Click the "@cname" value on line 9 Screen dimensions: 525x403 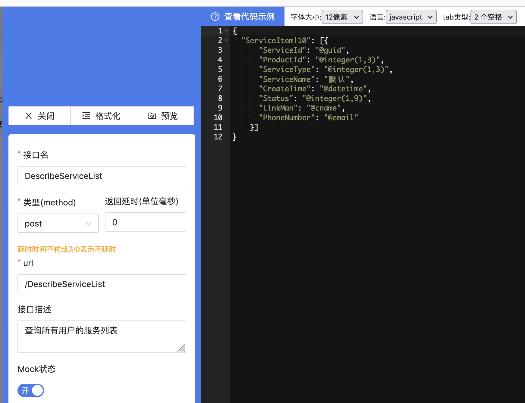point(324,108)
